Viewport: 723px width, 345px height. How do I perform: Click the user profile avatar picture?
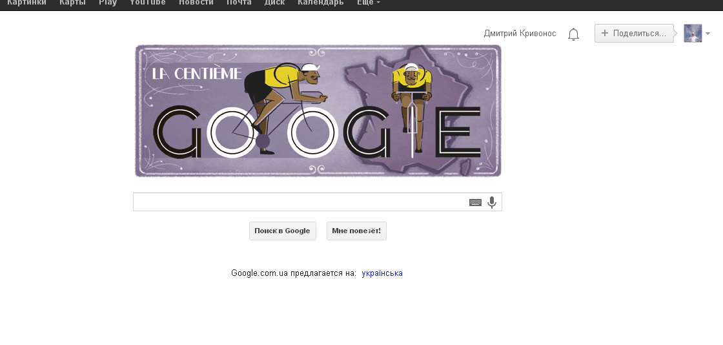click(693, 33)
